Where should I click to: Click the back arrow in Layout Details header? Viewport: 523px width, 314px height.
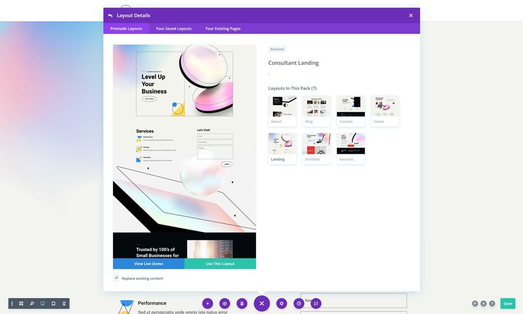tap(111, 15)
